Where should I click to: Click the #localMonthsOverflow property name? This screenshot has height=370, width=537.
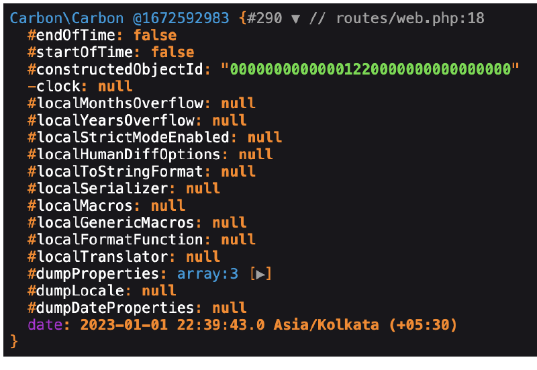pyautogui.click(x=115, y=103)
